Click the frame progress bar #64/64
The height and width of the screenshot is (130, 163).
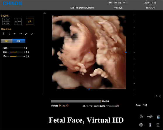(x=76, y=101)
